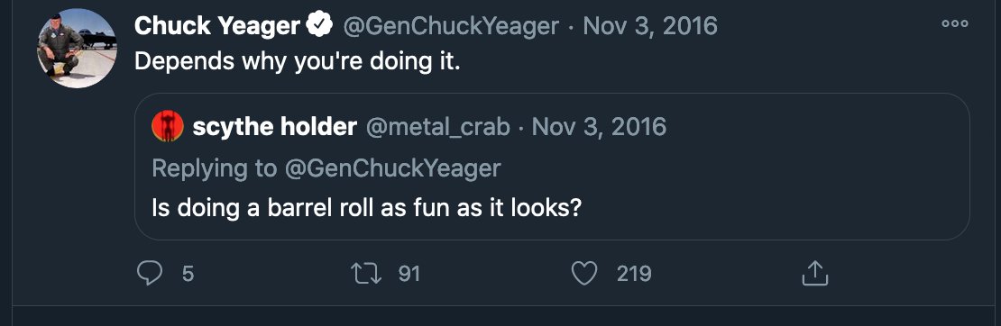1001x326 pixels.
Task: Click @GenChuckYeager in Replying to line
Action: (392, 168)
